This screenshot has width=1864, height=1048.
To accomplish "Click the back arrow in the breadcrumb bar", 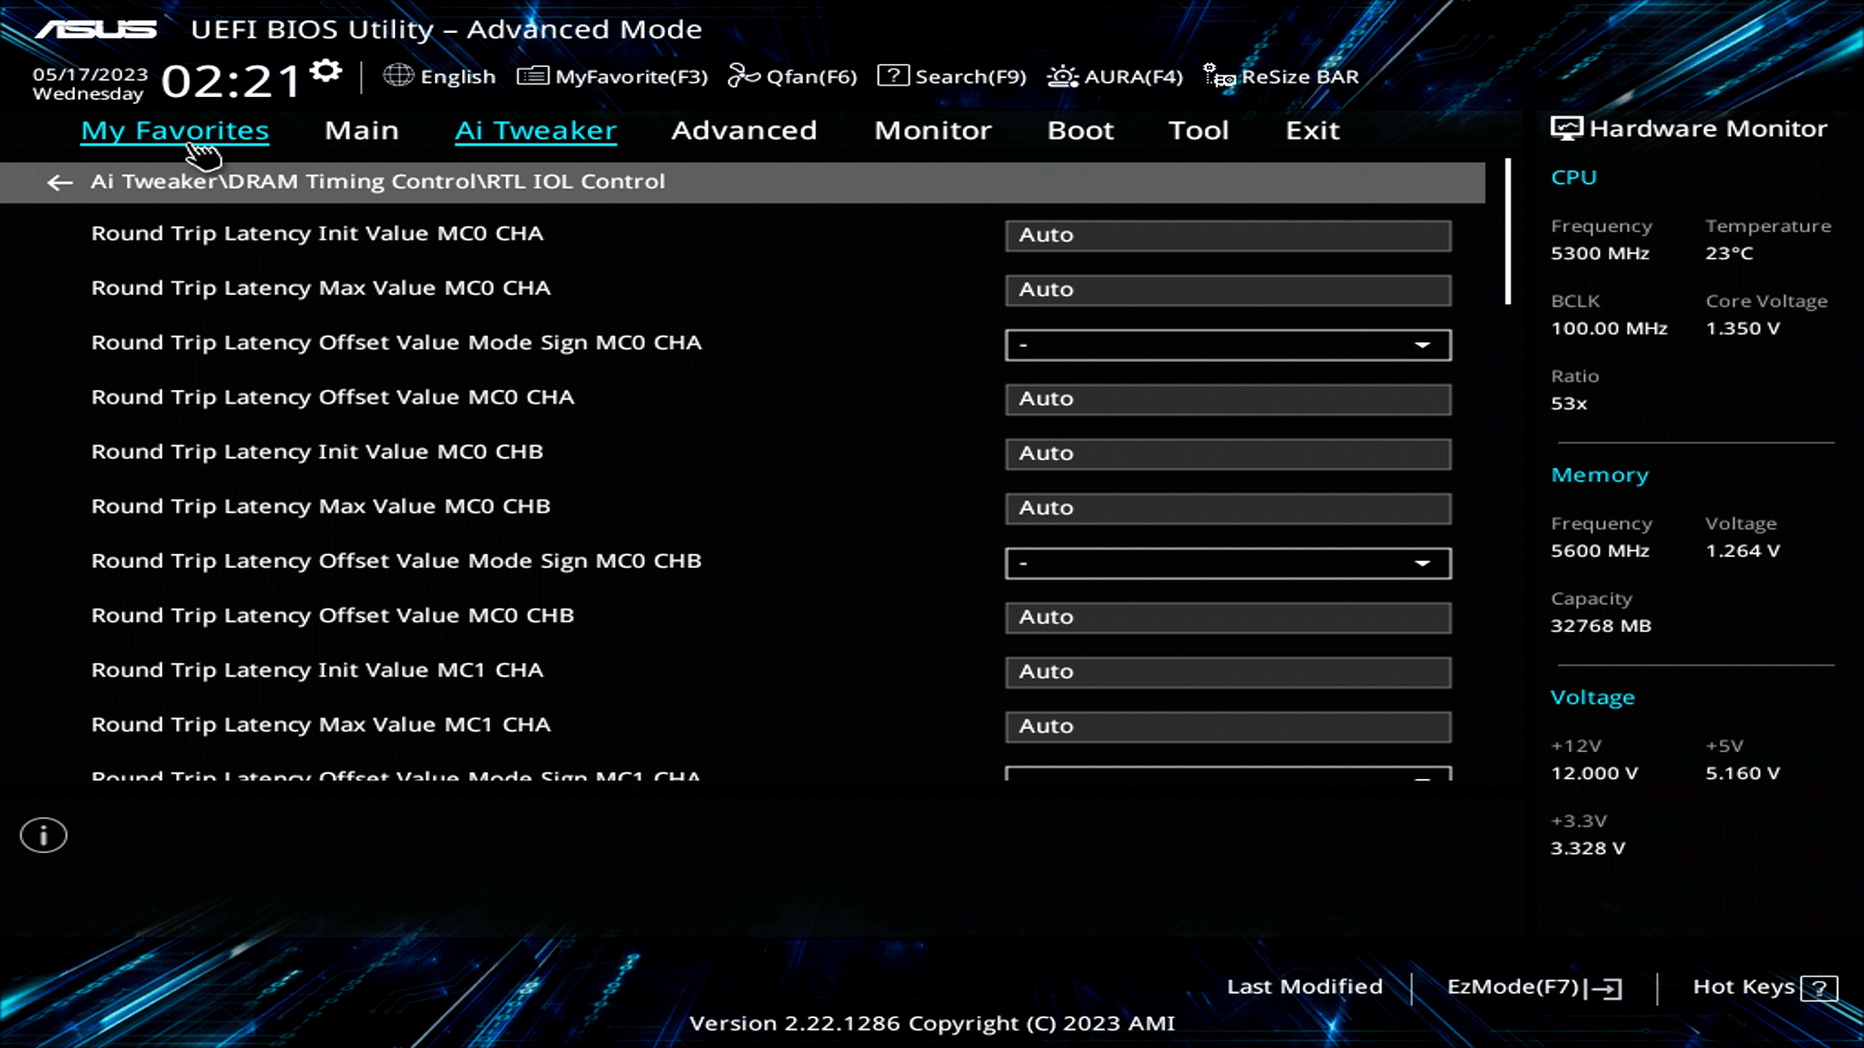I will pyautogui.click(x=59, y=182).
